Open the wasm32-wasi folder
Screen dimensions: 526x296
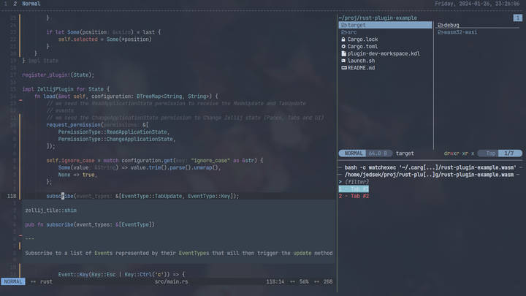(457, 32)
